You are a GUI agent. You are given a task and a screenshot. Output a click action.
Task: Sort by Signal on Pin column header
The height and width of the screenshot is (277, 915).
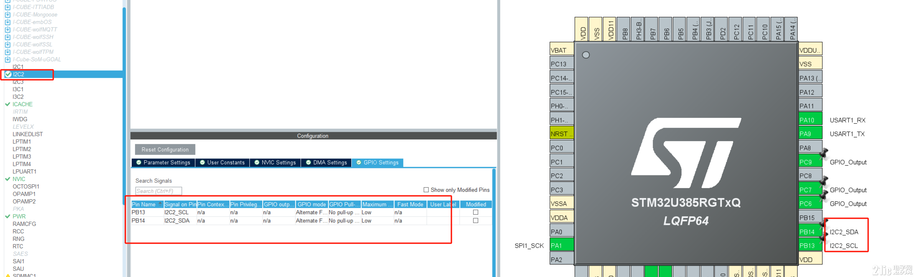point(180,204)
